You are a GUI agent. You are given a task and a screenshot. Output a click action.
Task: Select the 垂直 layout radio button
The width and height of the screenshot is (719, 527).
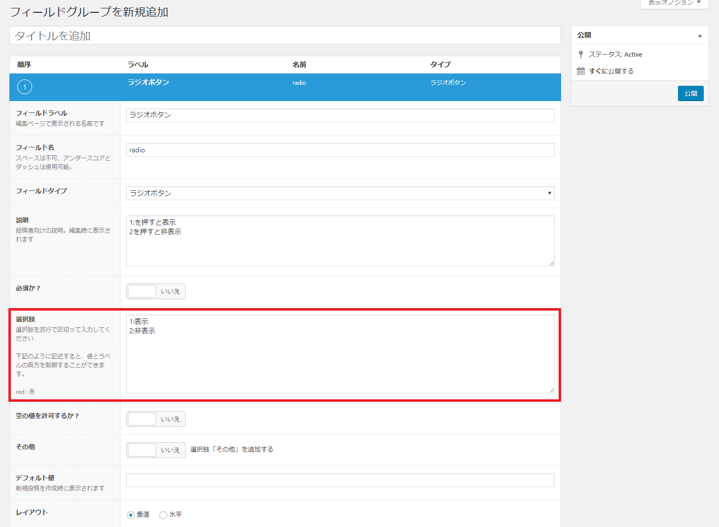coord(131,515)
